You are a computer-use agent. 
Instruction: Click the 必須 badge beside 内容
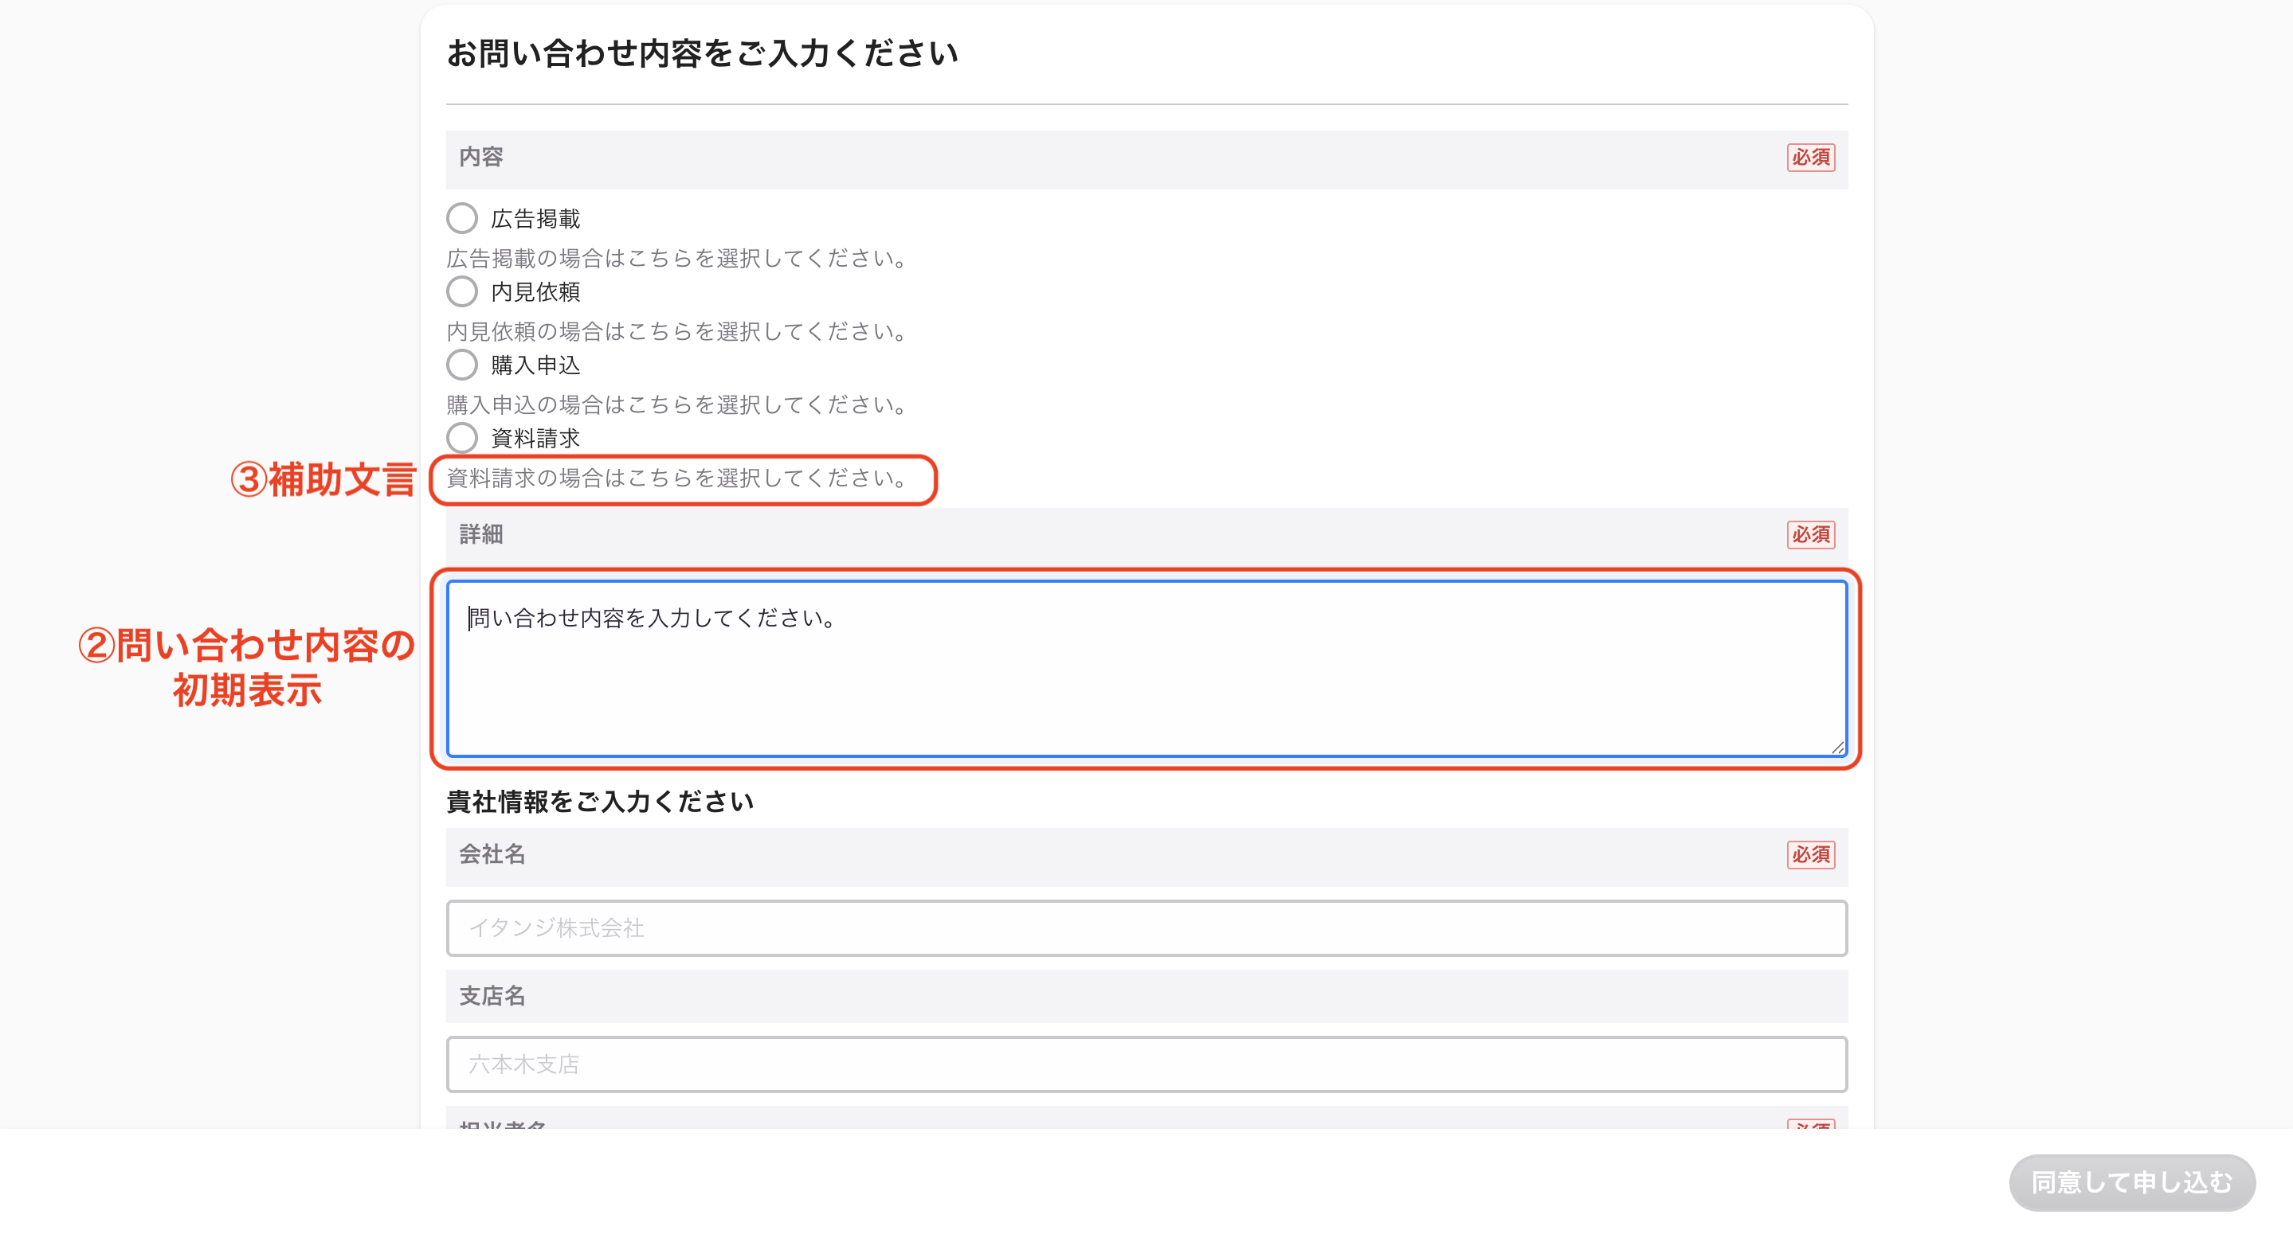click(x=1810, y=158)
